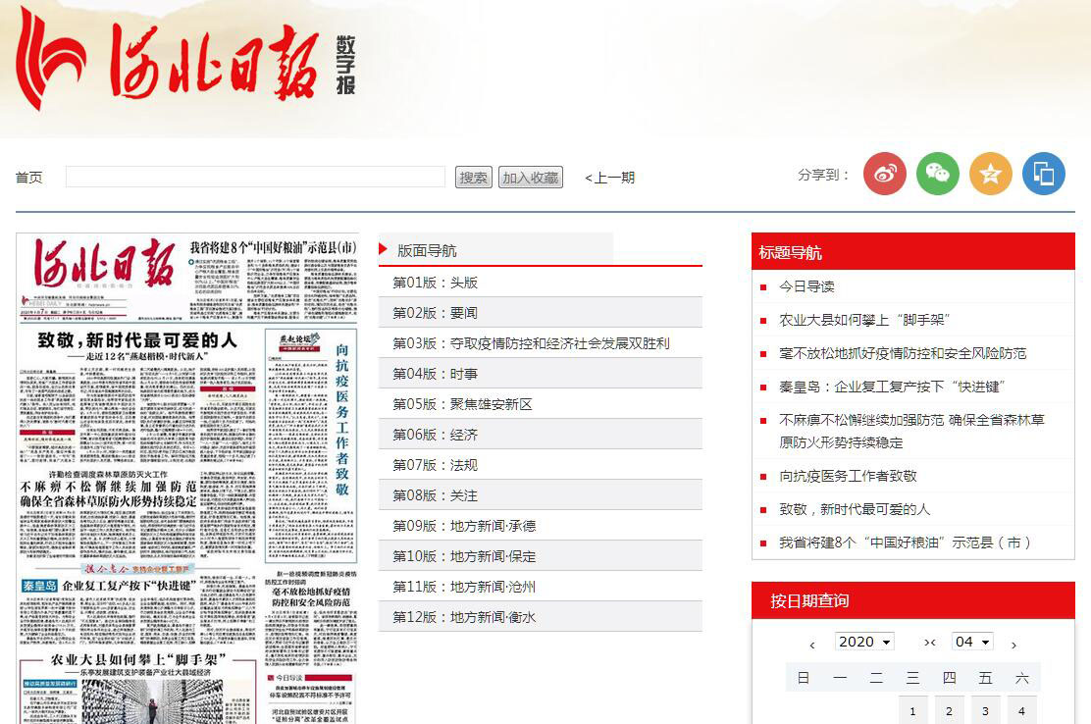Open 第12版：地方新闻·衡水 page

click(x=464, y=617)
